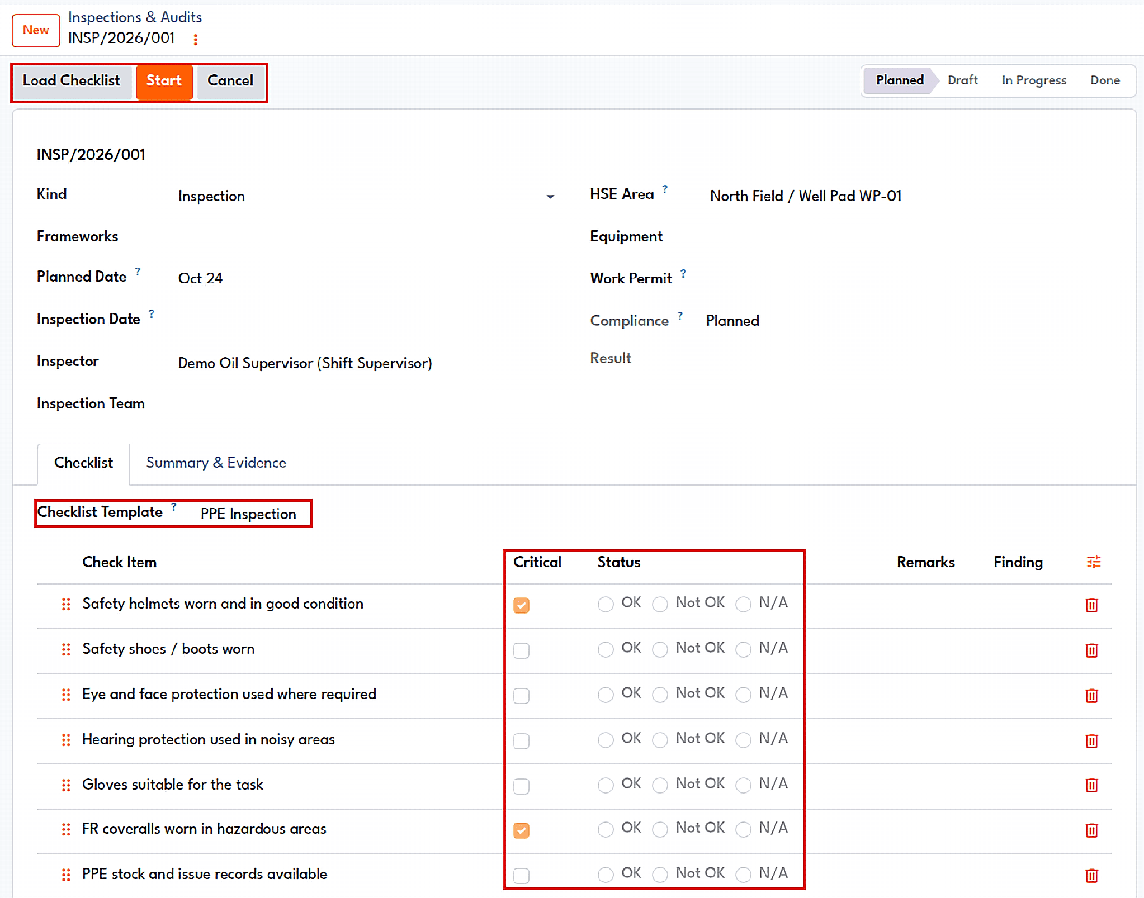Click the column settings adjust icon

(x=1093, y=562)
